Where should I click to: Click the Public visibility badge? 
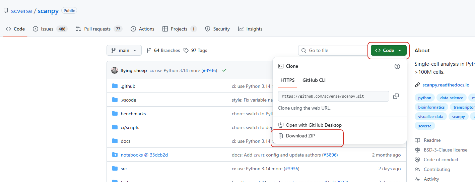click(69, 10)
